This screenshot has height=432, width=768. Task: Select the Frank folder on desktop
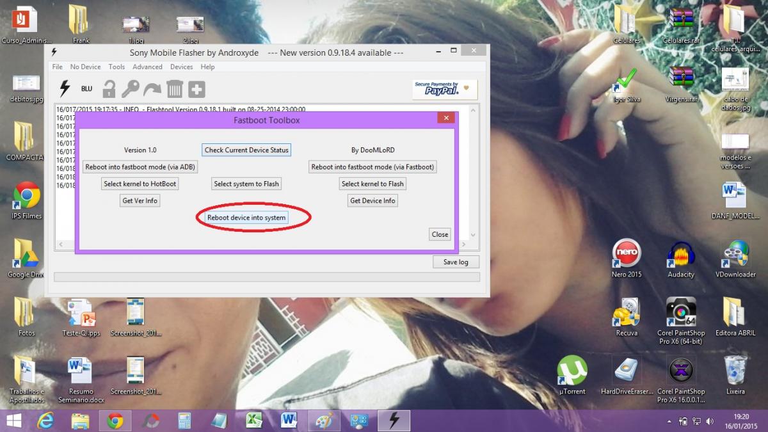click(81, 25)
